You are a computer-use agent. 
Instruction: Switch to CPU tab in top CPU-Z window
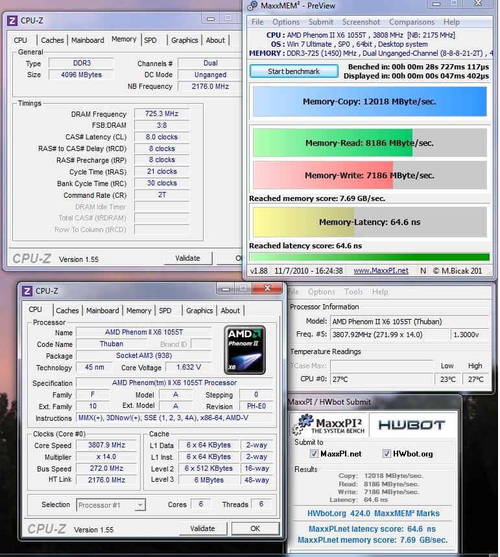click(x=20, y=40)
